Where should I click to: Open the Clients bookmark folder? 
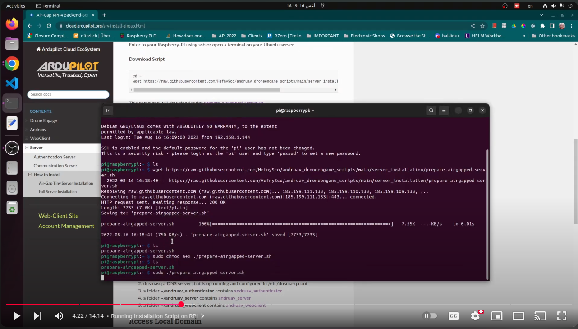(252, 36)
